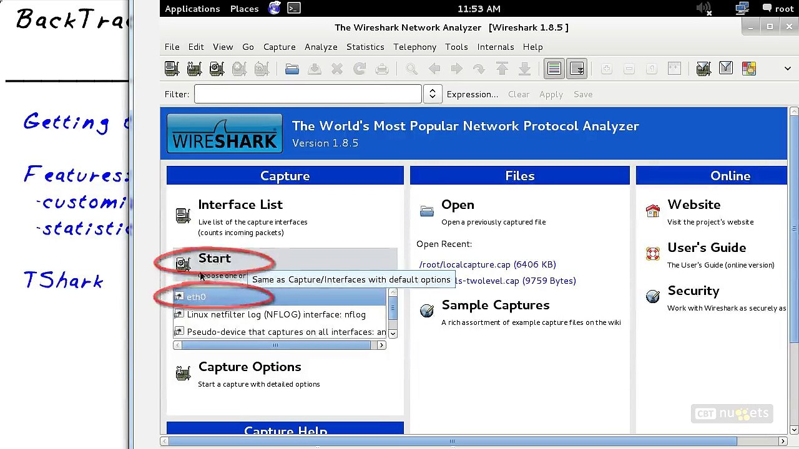Open the Internals menu

click(496, 47)
